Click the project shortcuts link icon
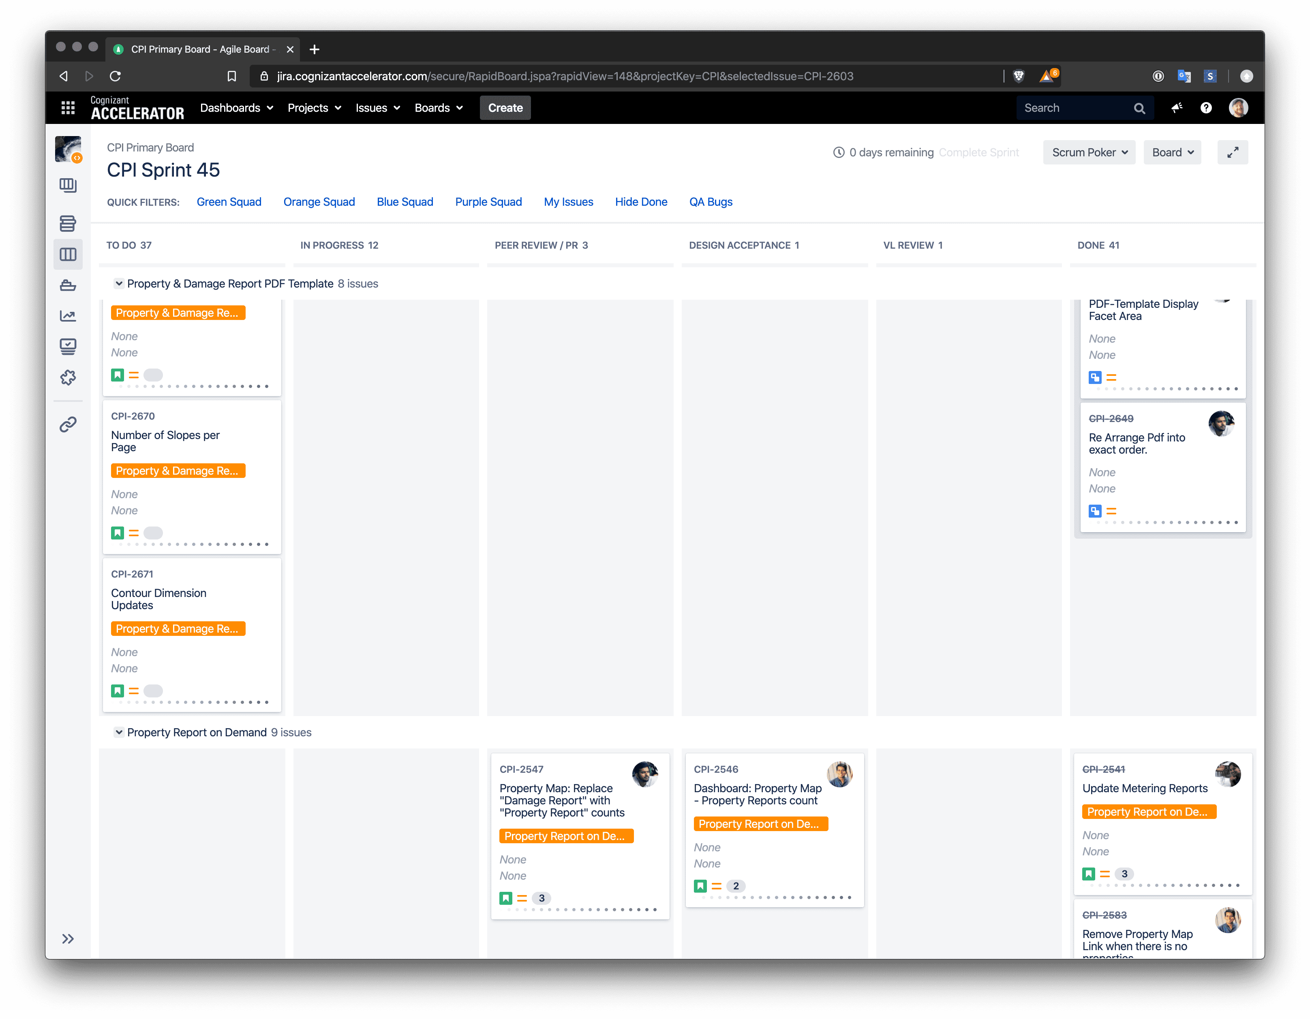1310x1019 pixels. point(68,424)
